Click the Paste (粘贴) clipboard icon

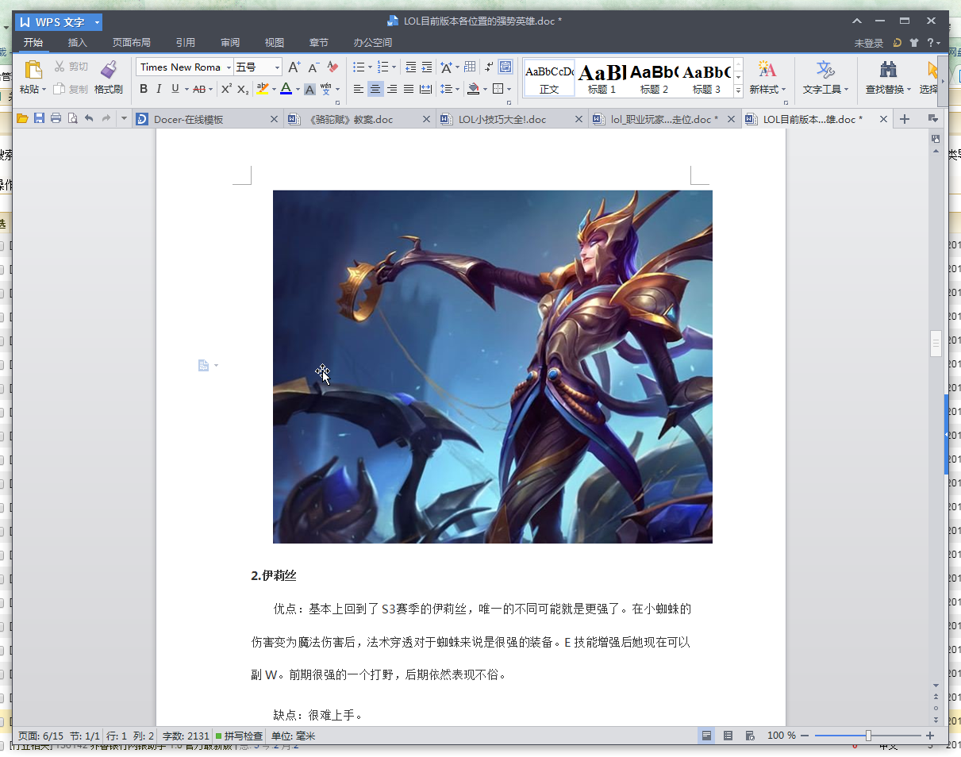[x=33, y=70]
